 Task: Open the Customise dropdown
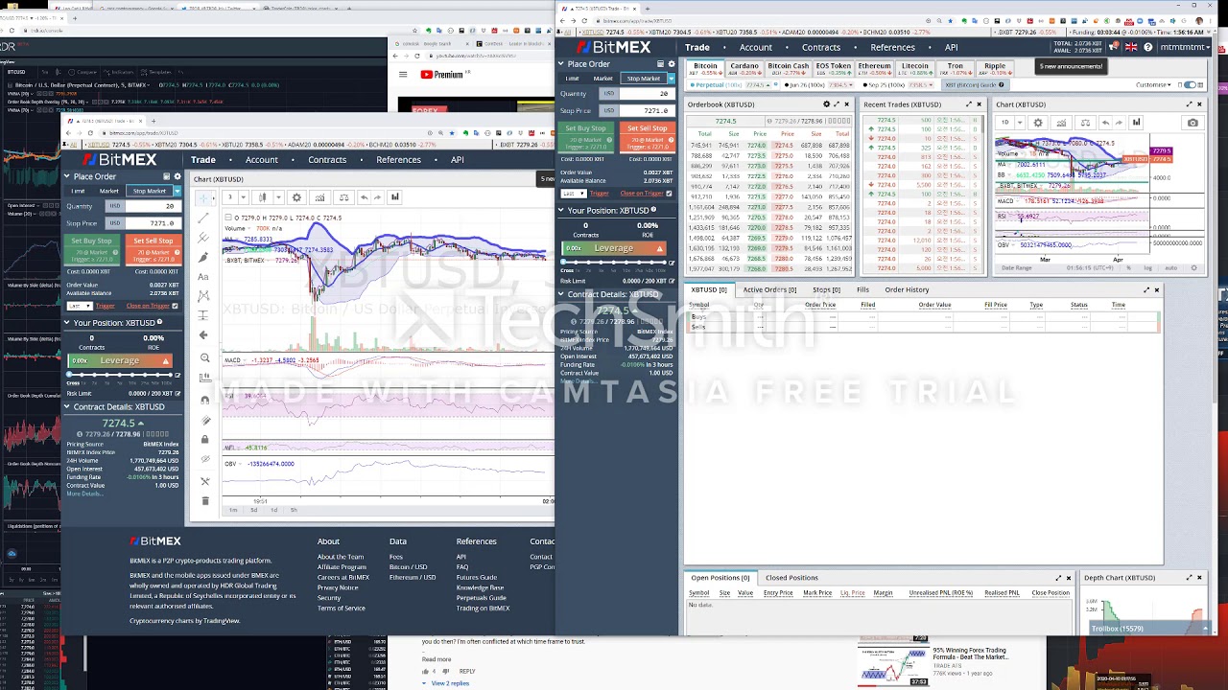click(x=1155, y=85)
